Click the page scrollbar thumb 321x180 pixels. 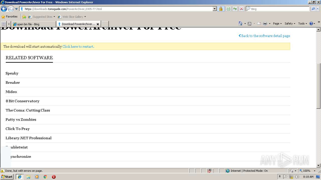tap(318, 86)
